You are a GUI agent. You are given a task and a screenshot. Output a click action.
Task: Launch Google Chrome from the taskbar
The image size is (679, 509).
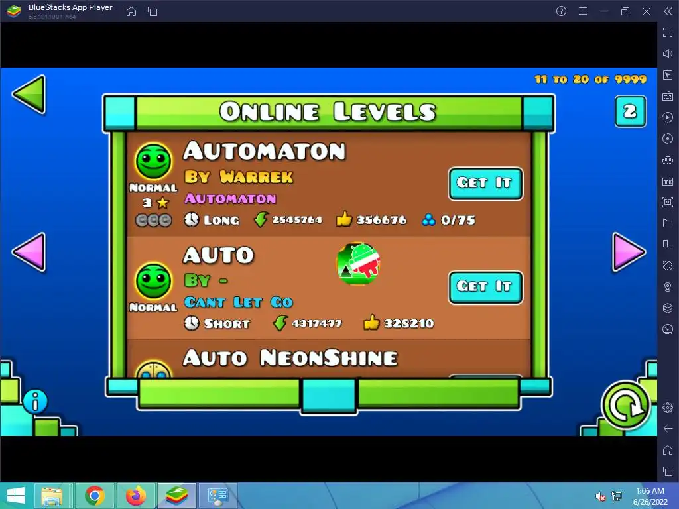click(x=94, y=496)
